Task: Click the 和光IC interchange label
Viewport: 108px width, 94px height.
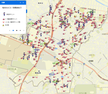Action: pos(41,55)
